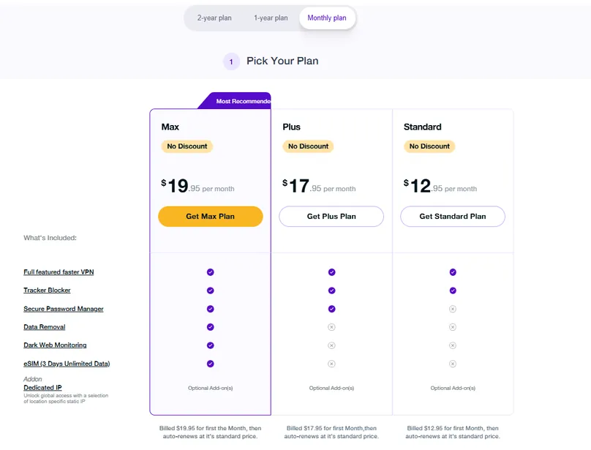The height and width of the screenshot is (450, 591).
Task: Click the $12.95 per month price
Action: point(440,186)
